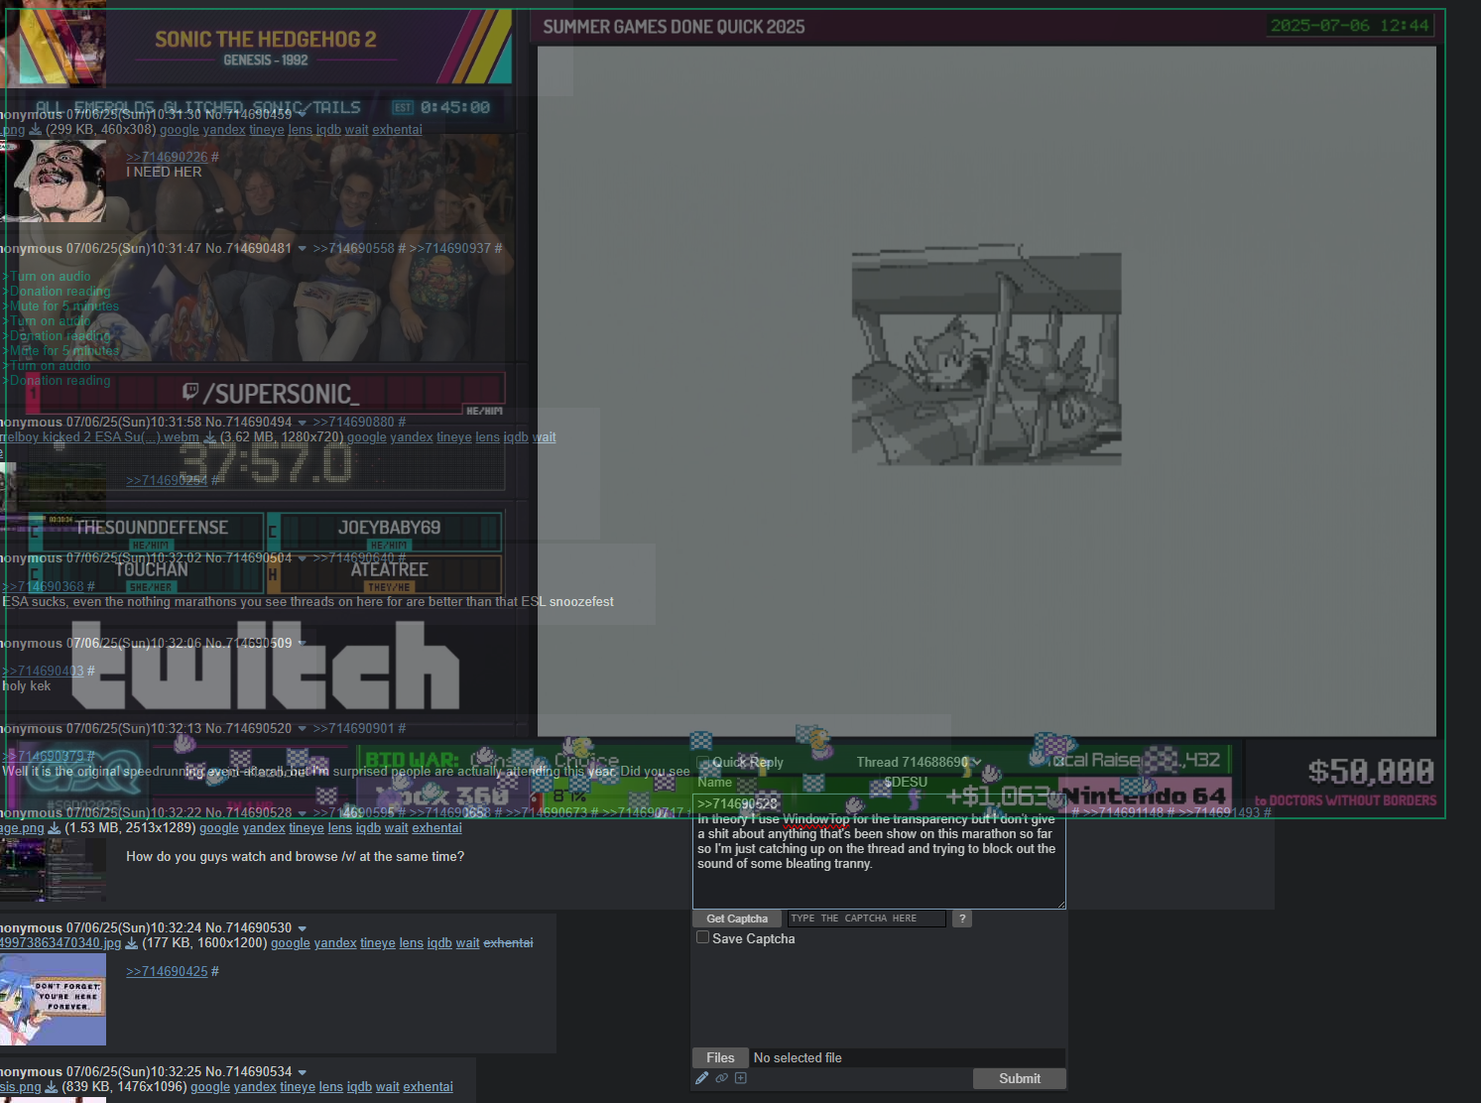Viewport: 1481px width, 1103px height.
Task: Focus the Name field in Quick Reply
Action: coord(785,783)
